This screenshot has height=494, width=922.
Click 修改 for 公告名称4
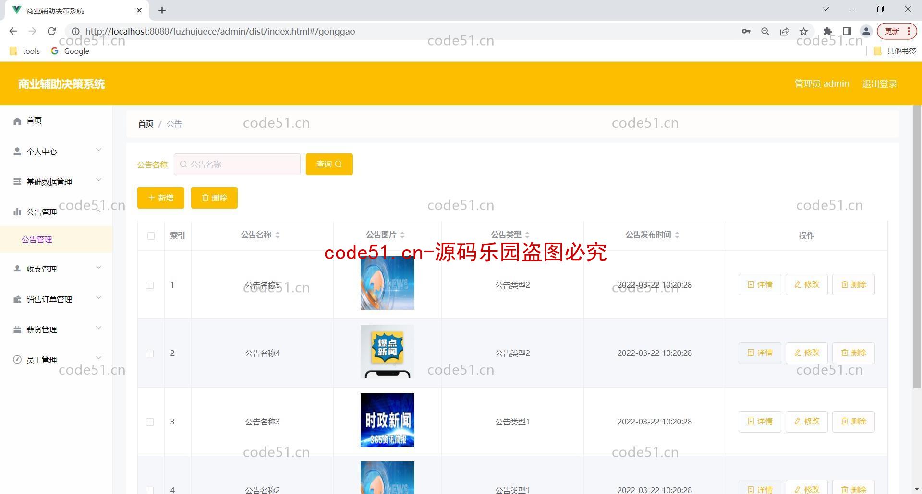pos(807,353)
